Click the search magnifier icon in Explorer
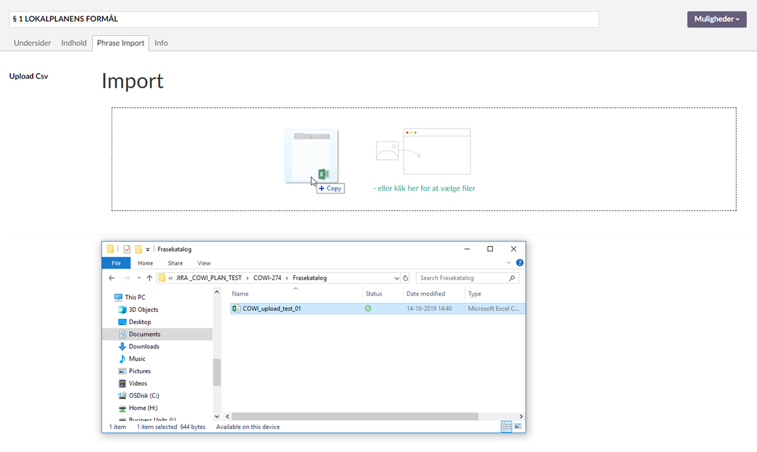 point(512,278)
